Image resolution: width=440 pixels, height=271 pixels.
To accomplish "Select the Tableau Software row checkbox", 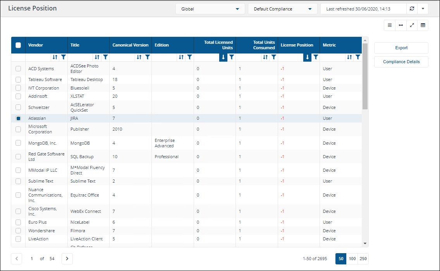I will (18, 79).
